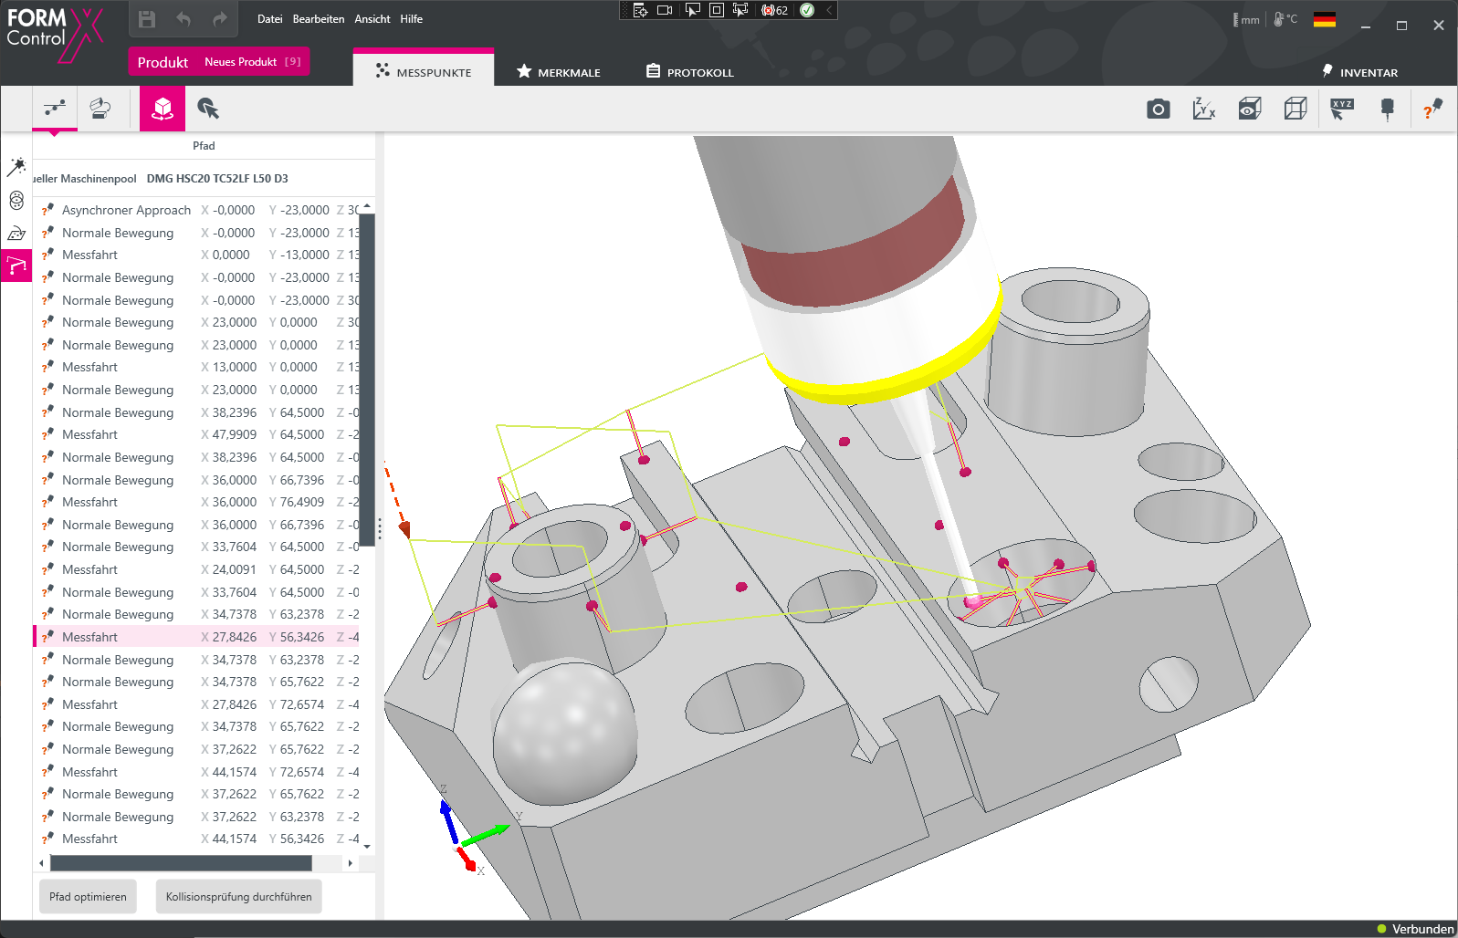
Task: Open the PROTOKOLL tab
Action: pyautogui.click(x=690, y=71)
